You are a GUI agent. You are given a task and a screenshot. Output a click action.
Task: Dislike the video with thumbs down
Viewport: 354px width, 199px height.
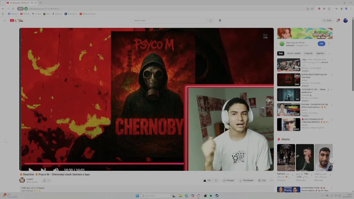pyautogui.click(x=216, y=180)
